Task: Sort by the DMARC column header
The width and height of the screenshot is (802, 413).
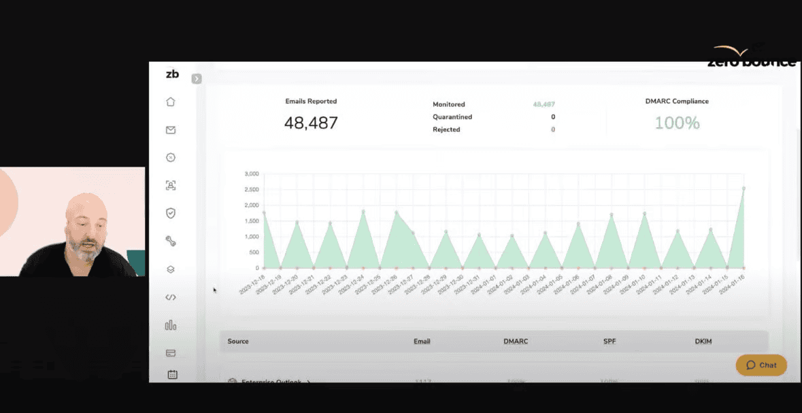Action: (x=516, y=342)
